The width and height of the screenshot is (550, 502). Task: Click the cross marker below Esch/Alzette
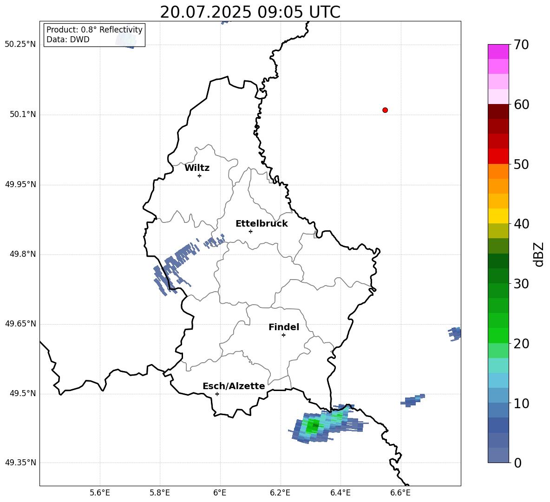point(217,394)
